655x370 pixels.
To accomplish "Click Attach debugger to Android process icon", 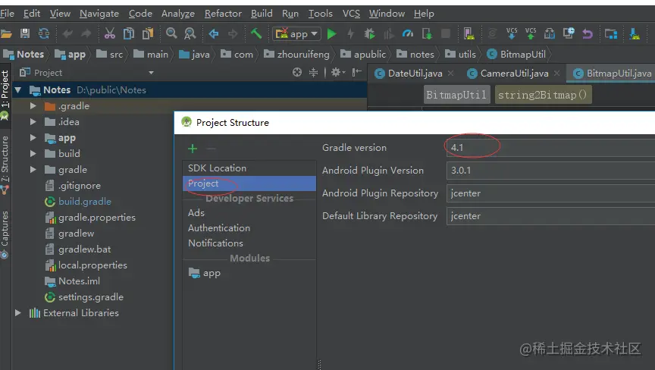I will pyautogui.click(x=427, y=33).
